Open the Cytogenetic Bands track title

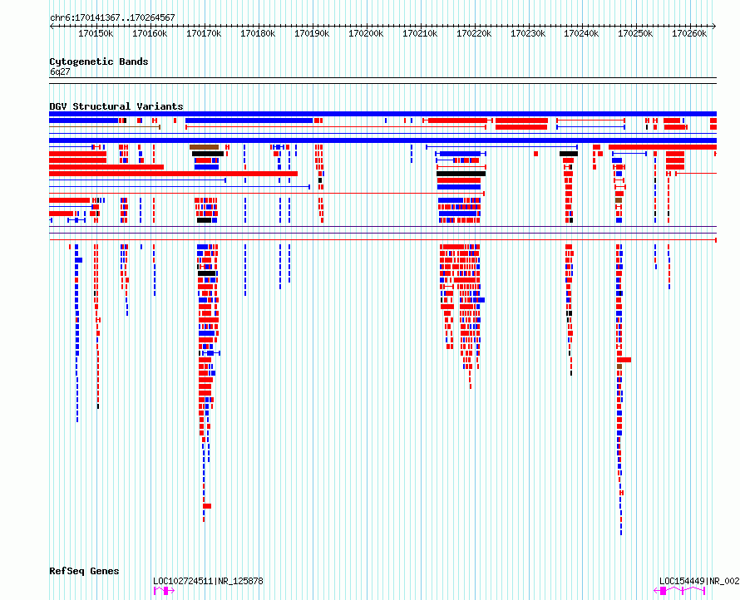tap(99, 61)
